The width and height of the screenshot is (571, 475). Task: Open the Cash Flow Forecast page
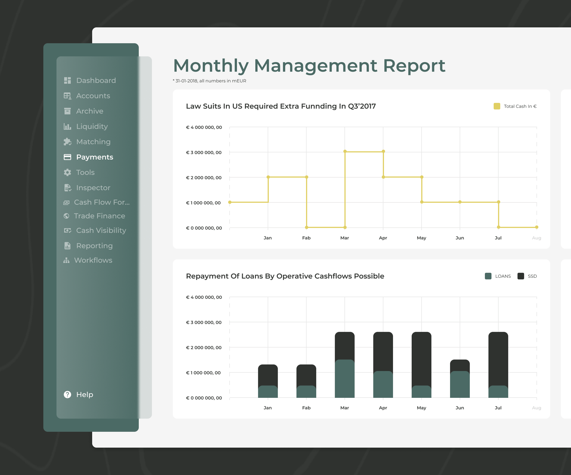click(x=102, y=202)
